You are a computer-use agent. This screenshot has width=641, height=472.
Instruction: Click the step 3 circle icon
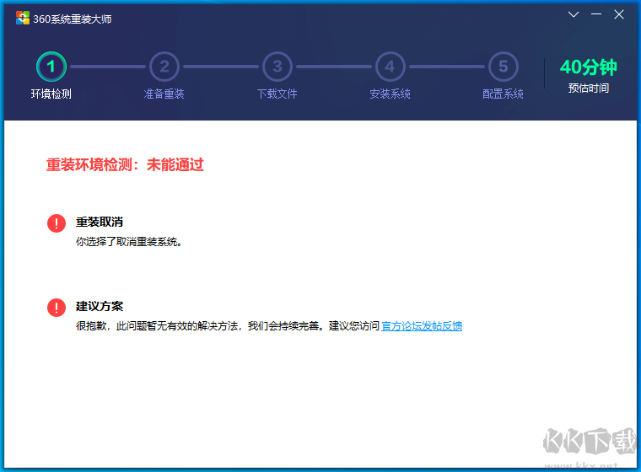pyautogui.click(x=277, y=66)
